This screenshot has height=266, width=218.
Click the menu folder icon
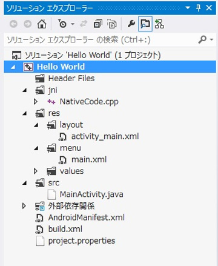coord(51,148)
